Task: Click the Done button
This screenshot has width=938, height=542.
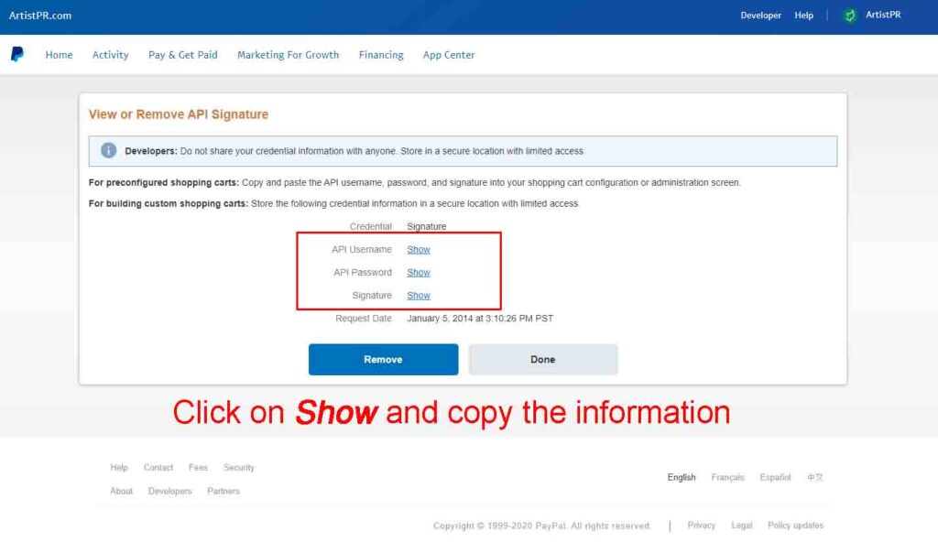Action: pos(542,359)
